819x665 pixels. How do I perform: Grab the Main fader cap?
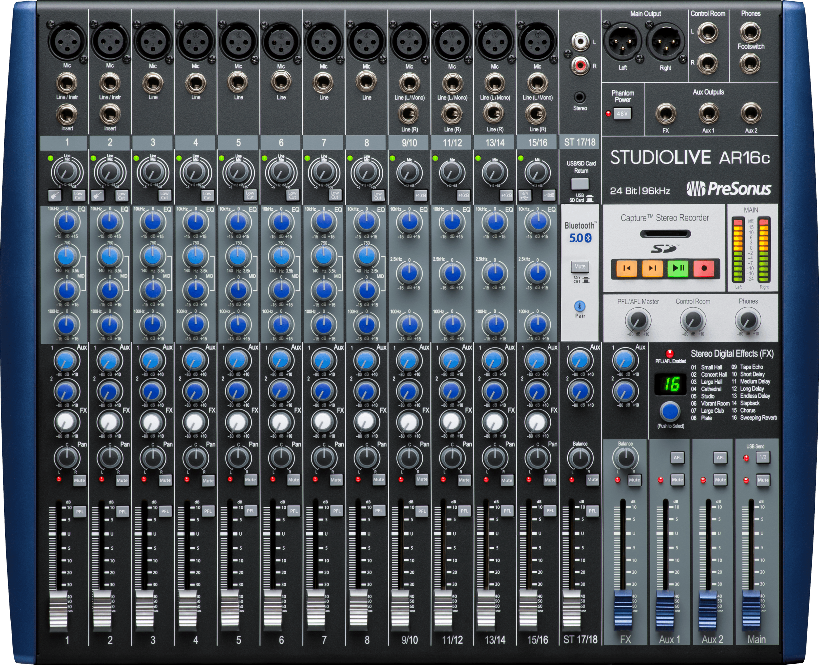click(751, 610)
